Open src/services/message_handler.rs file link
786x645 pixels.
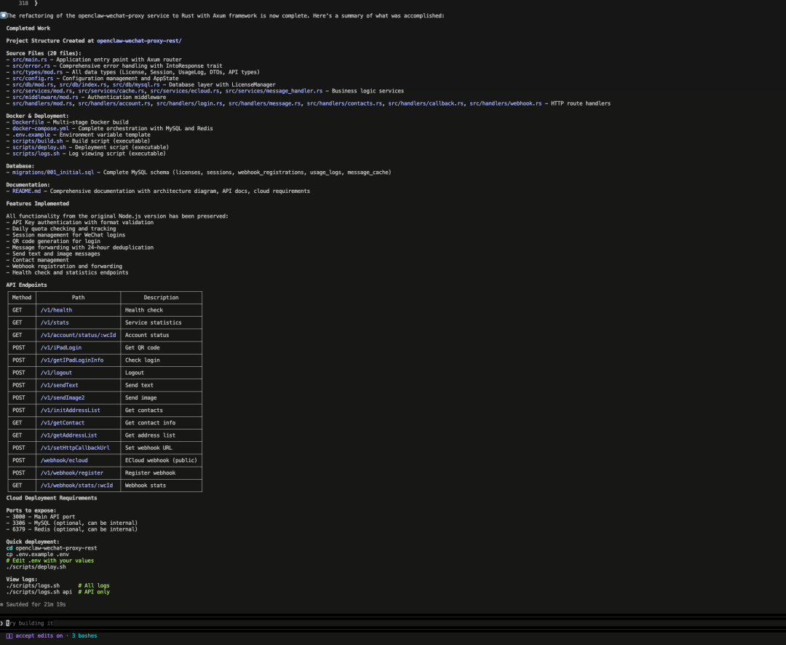(274, 91)
